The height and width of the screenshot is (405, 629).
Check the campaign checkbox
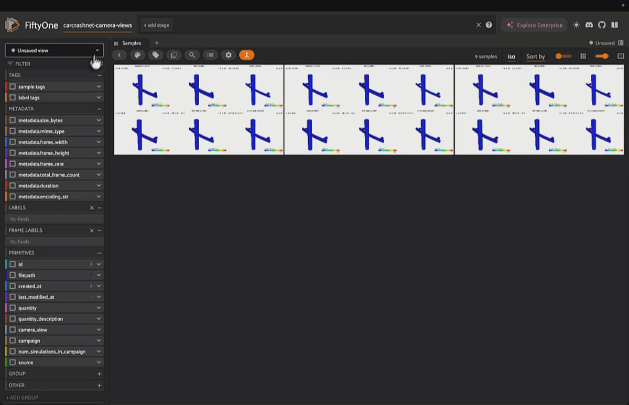point(13,341)
